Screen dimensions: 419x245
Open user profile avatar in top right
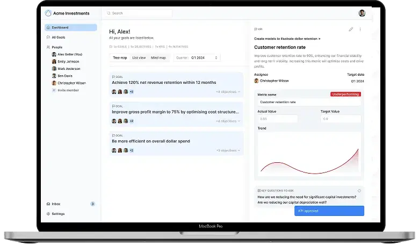[x=362, y=13]
